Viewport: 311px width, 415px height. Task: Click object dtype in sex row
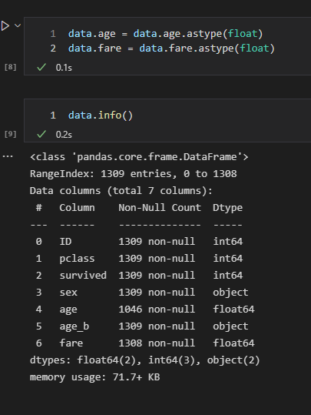pyautogui.click(x=230, y=293)
